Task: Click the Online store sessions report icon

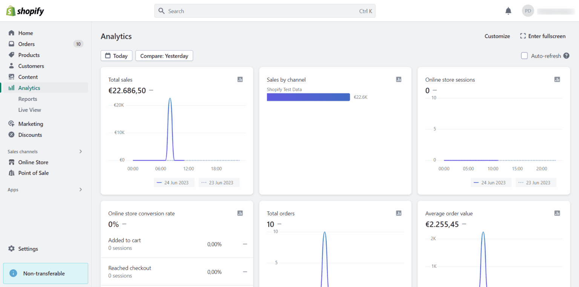Action: [557, 79]
